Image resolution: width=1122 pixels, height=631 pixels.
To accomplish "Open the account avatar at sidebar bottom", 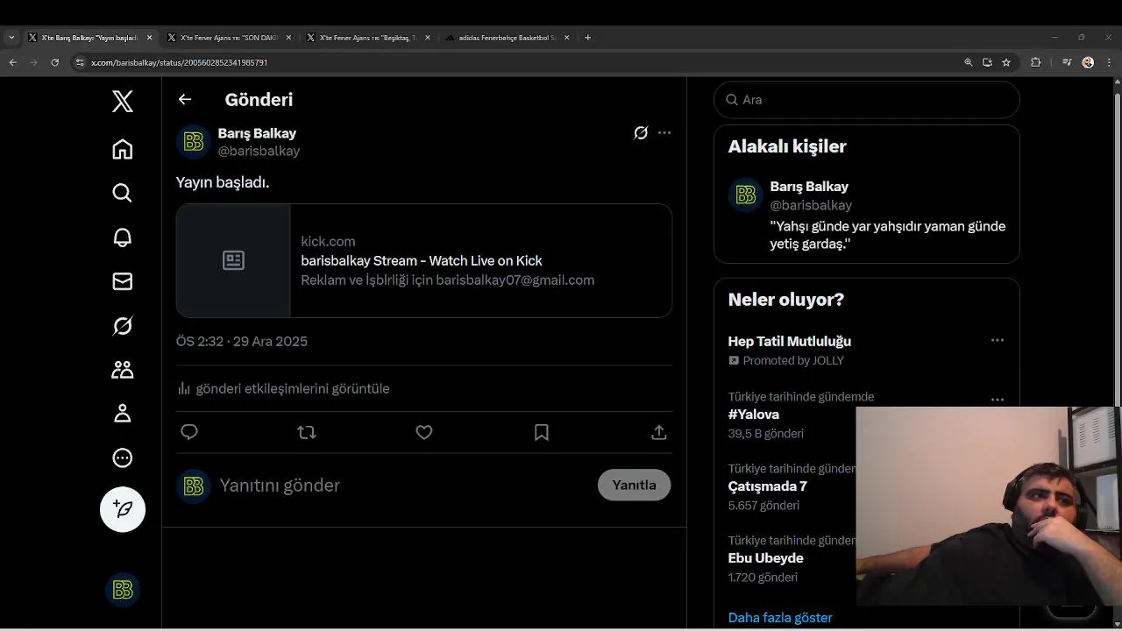I will 123,590.
